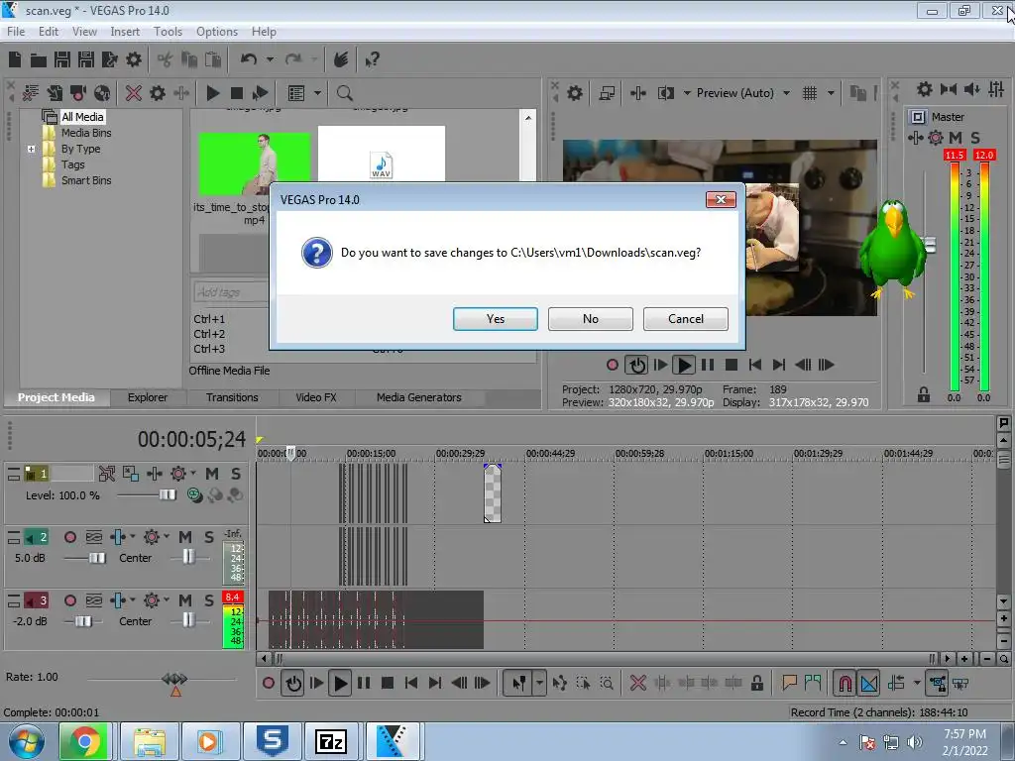Screen dimensions: 1015x761
Task: Toggle Loop Playback in Video Preview transport
Action: tap(636, 365)
